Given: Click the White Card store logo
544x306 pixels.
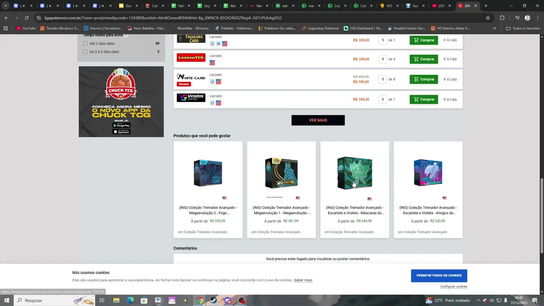Looking at the screenshot, I should coord(191,77).
